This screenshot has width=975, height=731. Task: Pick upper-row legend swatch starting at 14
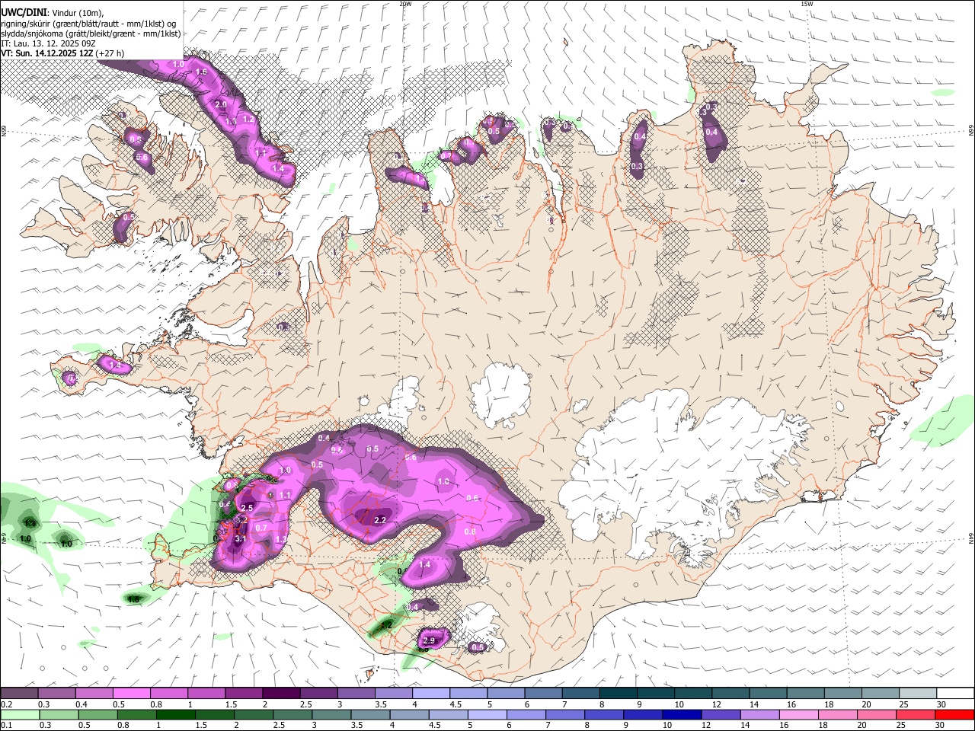click(x=768, y=694)
